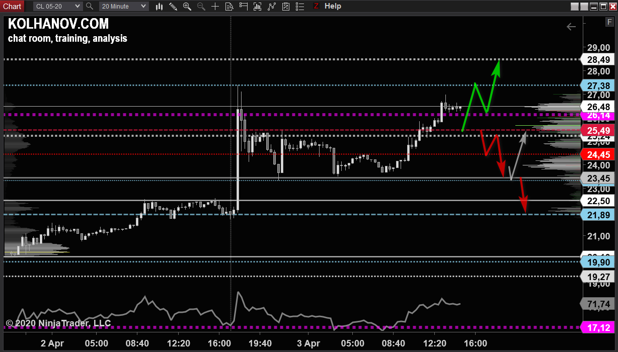The height and width of the screenshot is (352, 618).
Task: Open the chart bar style selector
Action: pos(159,6)
